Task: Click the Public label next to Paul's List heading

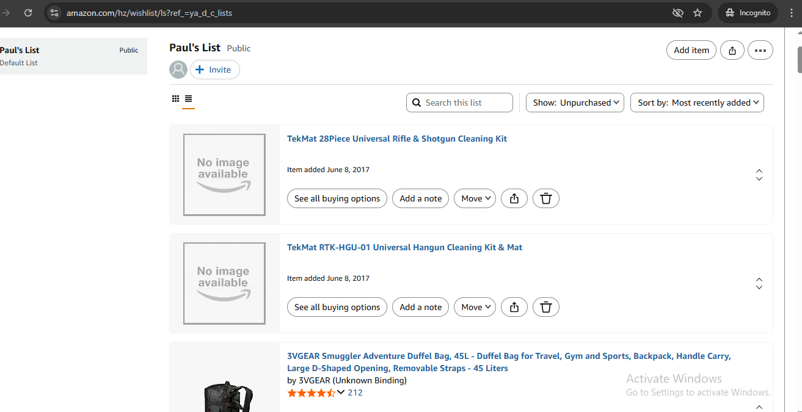Action: tap(239, 48)
